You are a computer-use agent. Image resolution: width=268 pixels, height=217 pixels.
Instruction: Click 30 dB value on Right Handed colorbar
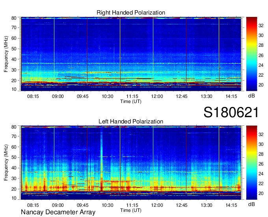coord(261,35)
